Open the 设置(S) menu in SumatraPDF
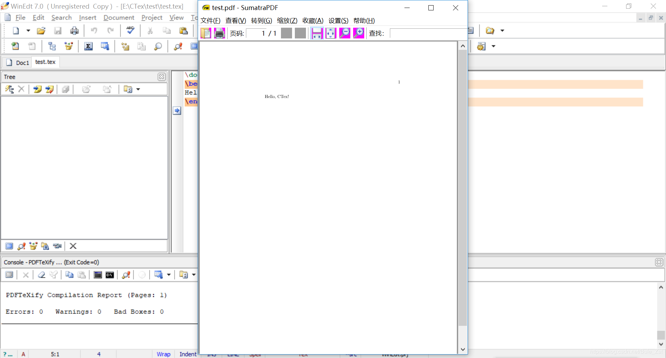This screenshot has width=666, height=358. pyautogui.click(x=339, y=21)
